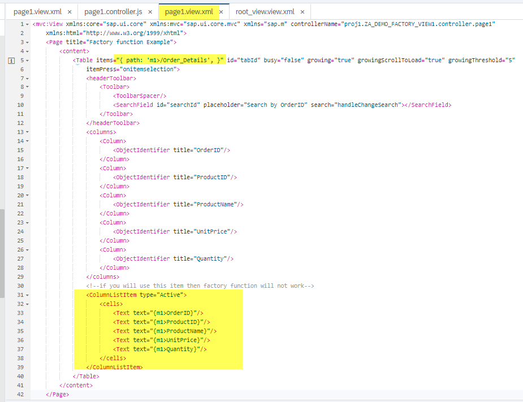Place cursor on itemPress="onitemselection"

pyautogui.click(x=131, y=69)
